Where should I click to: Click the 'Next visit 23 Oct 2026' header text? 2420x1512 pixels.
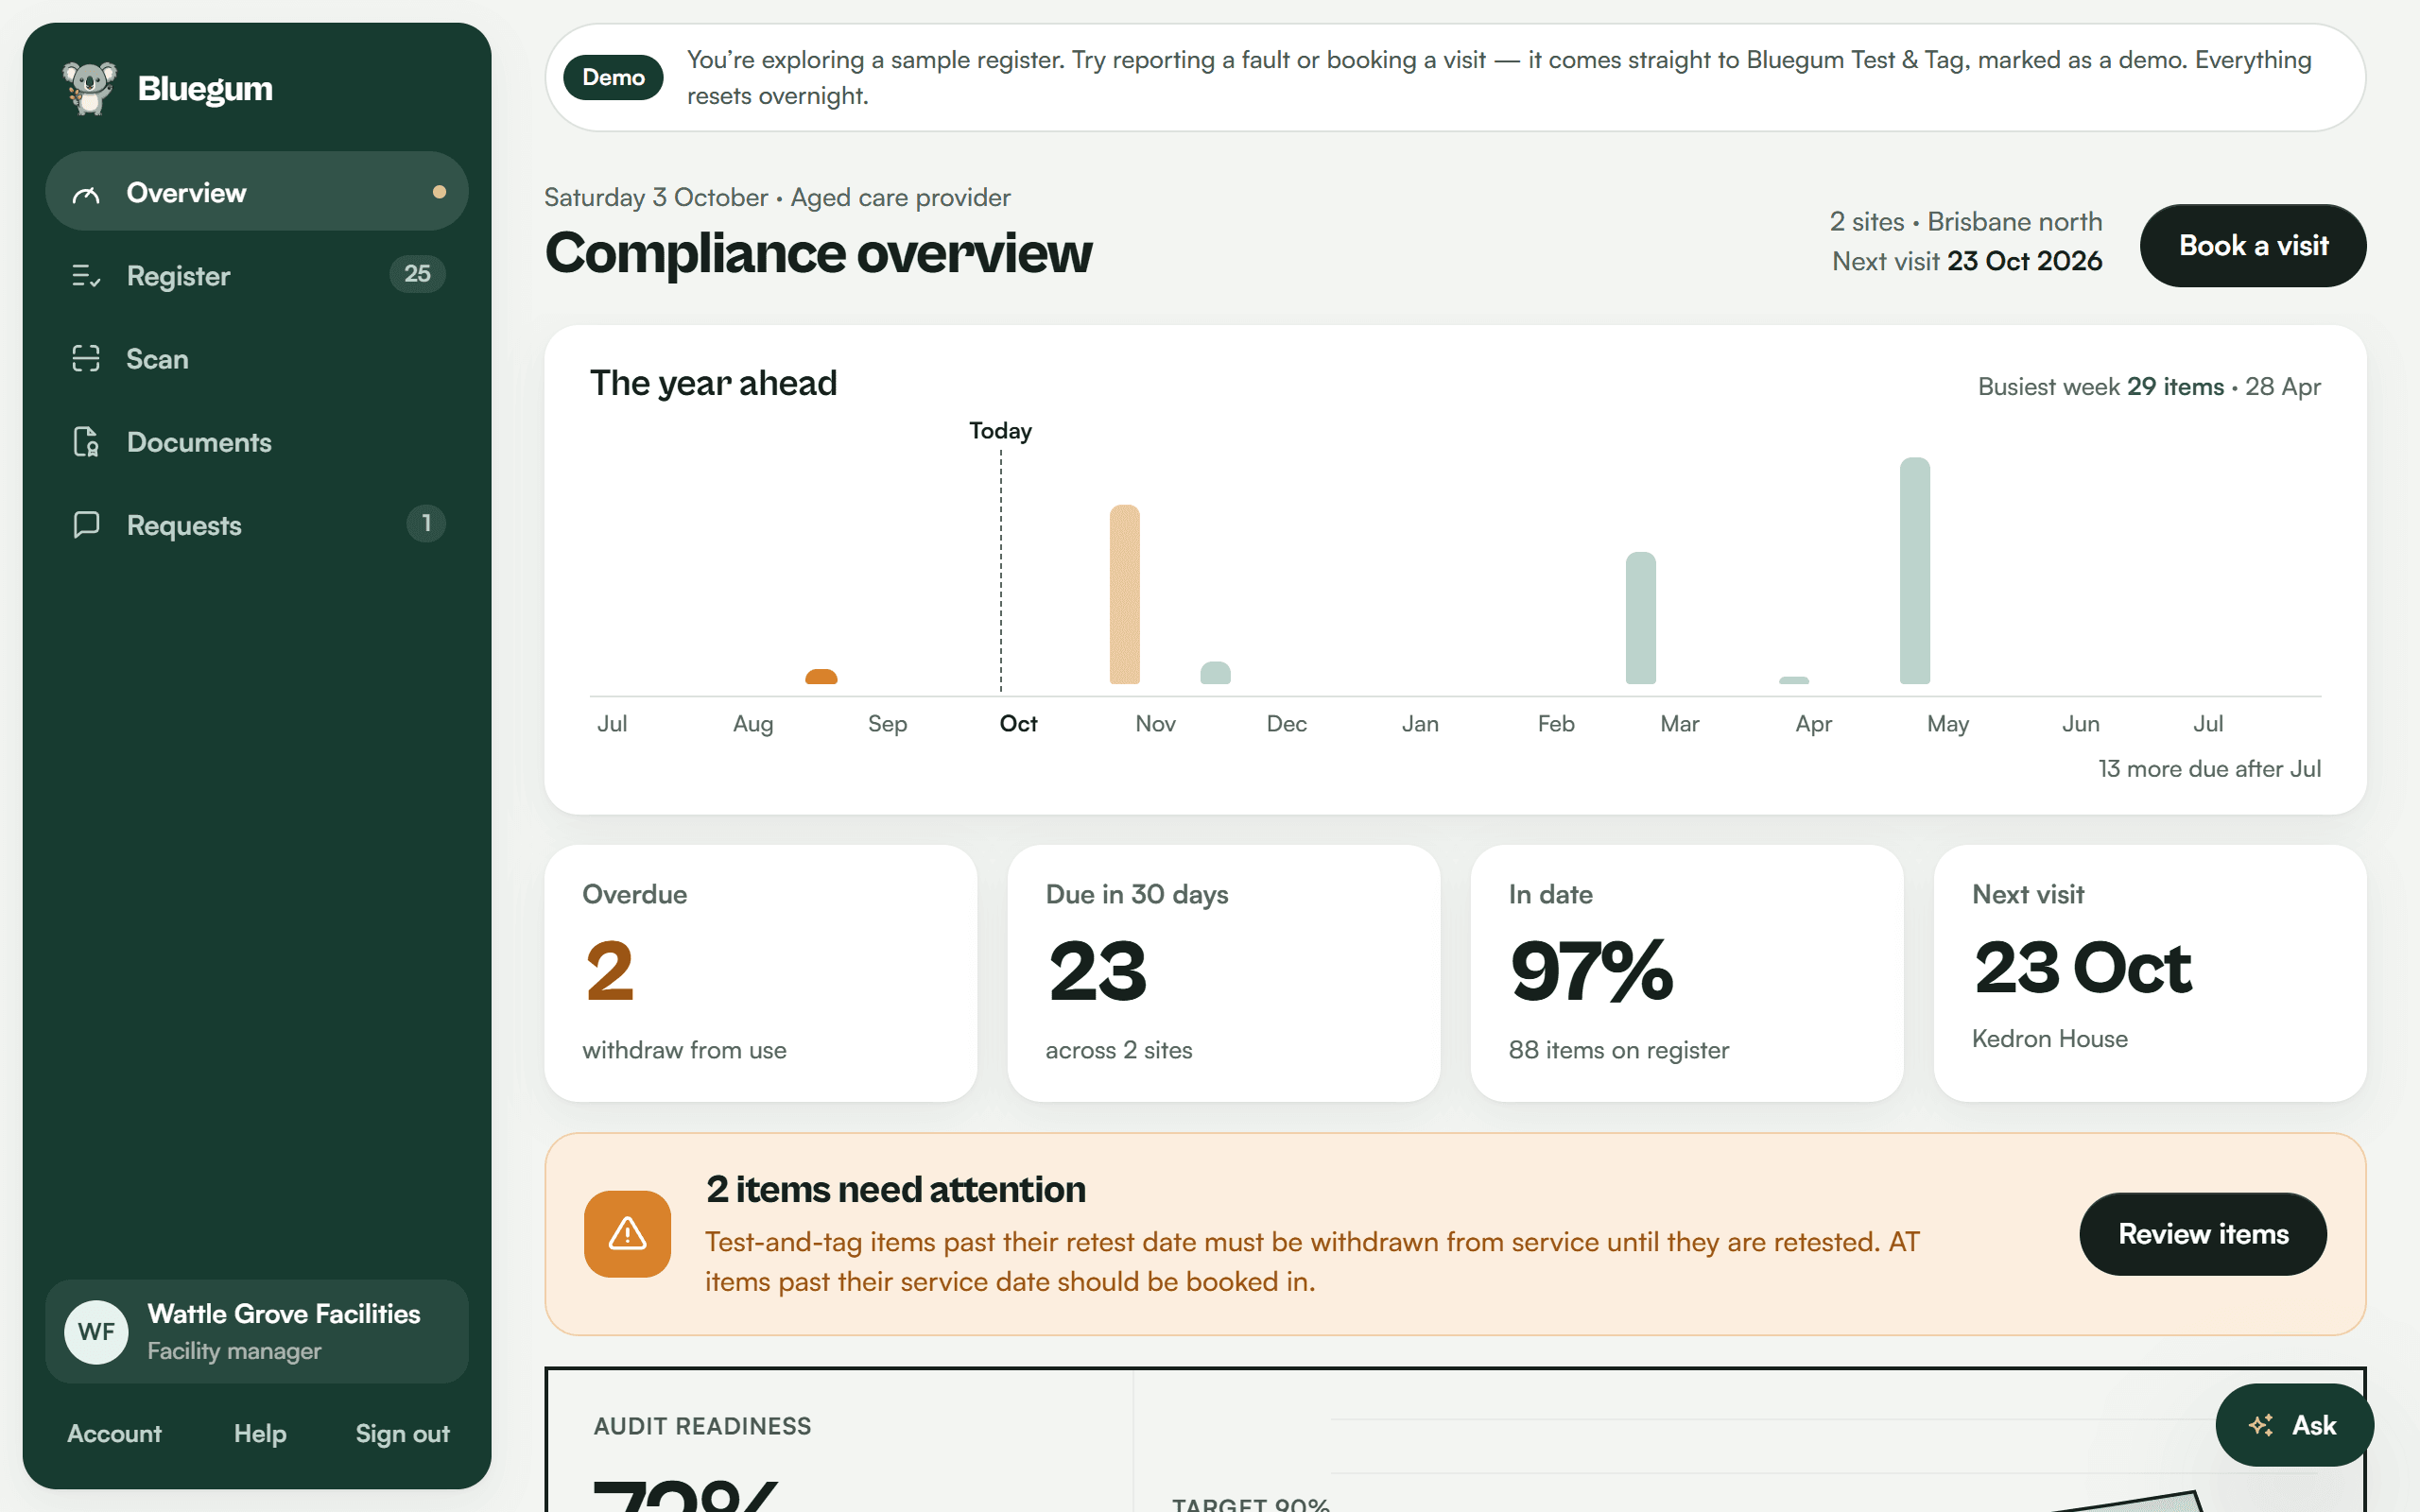click(x=1966, y=261)
